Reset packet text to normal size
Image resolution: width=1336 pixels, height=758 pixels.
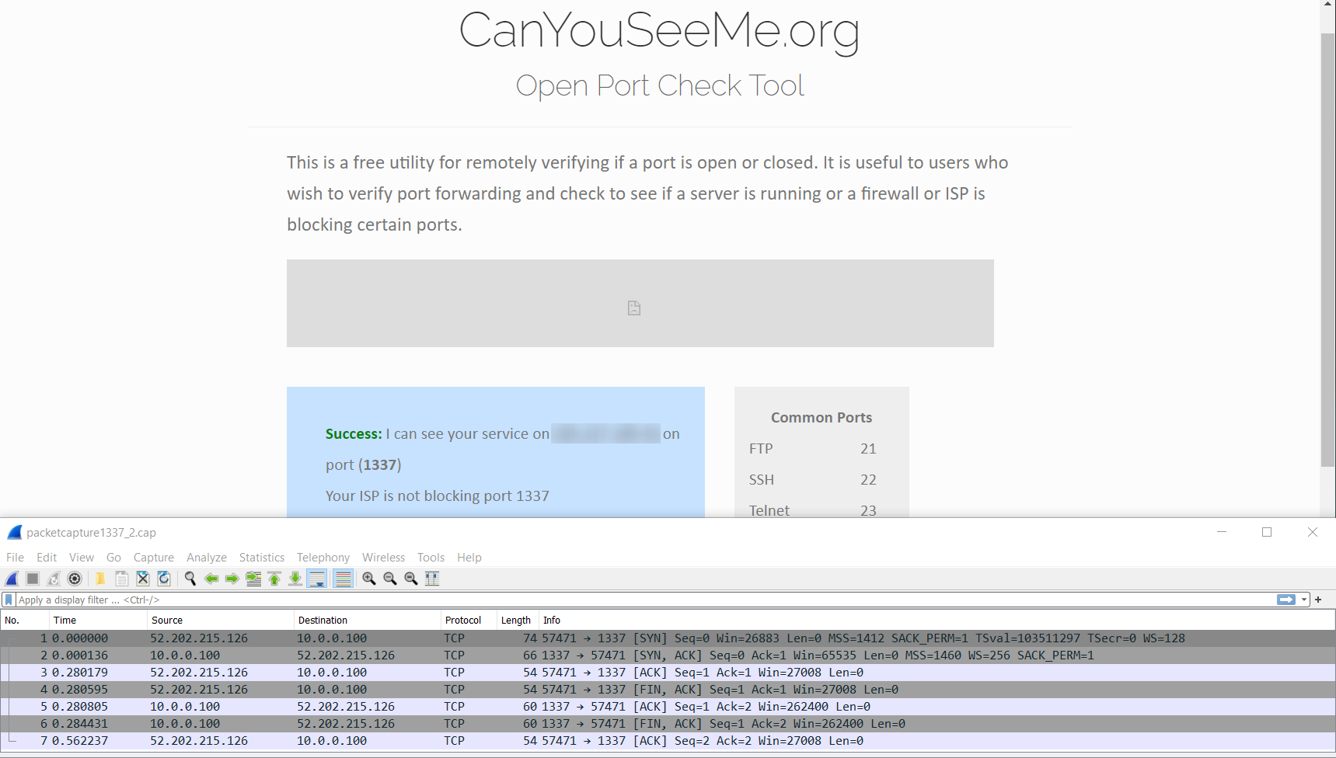pyautogui.click(x=411, y=579)
